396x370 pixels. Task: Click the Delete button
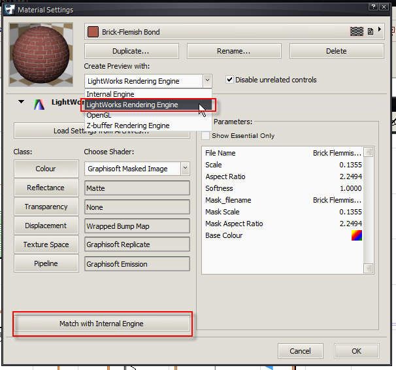tap(337, 51)
